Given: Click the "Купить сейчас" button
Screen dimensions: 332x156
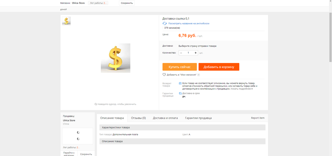Looking at the screenshot, I should (x=180, y=67).
